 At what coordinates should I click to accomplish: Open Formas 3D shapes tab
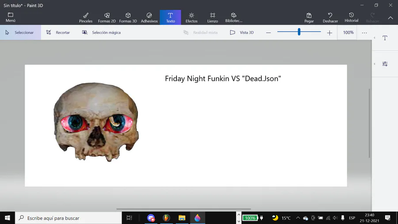tap(128, 18)
